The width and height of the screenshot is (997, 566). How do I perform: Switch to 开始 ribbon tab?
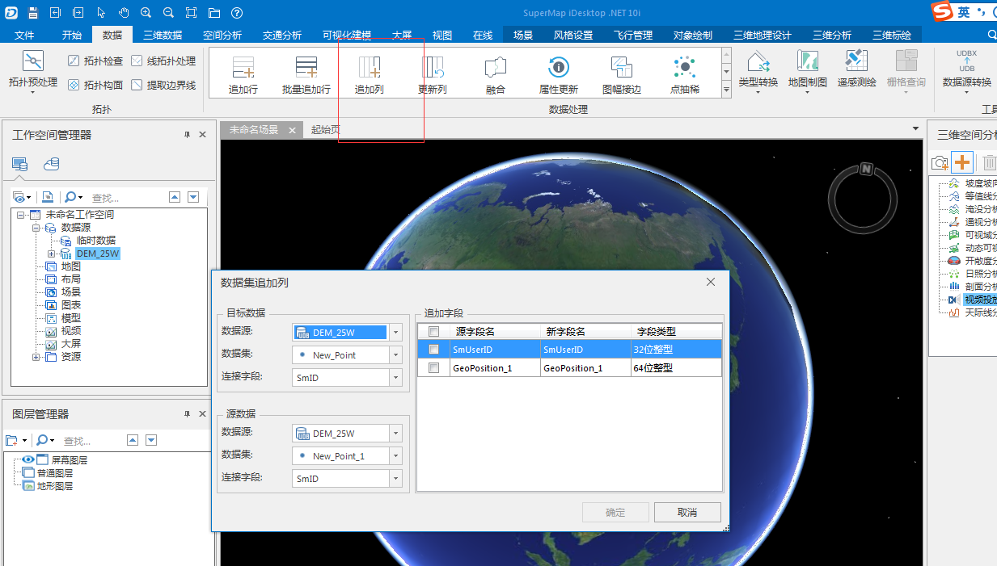click(x=72, y=36)
